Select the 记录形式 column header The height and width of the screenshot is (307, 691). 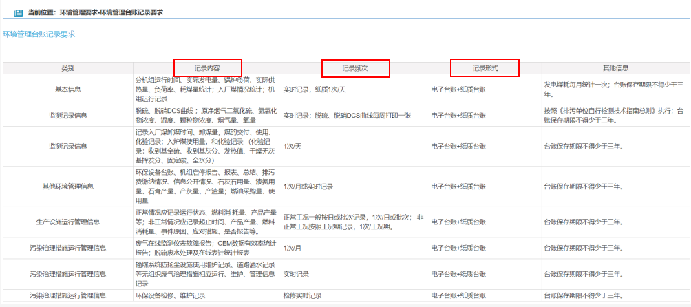click(485, 68)
